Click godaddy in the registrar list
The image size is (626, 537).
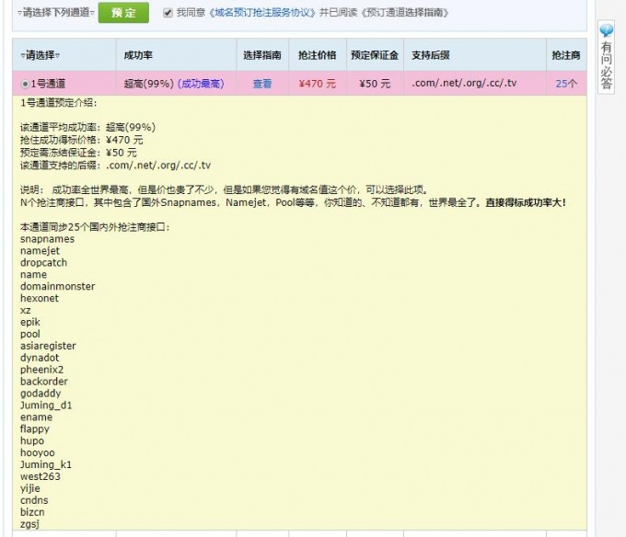(41, 394)
